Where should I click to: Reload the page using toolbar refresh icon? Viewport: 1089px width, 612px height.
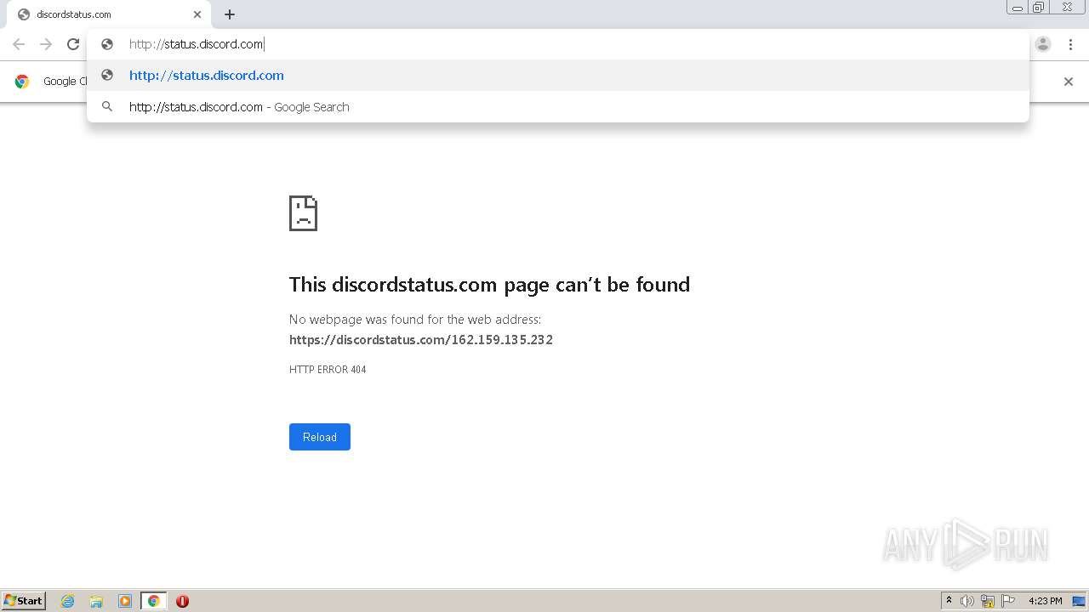pyautogui.click(x=73, y=44)
